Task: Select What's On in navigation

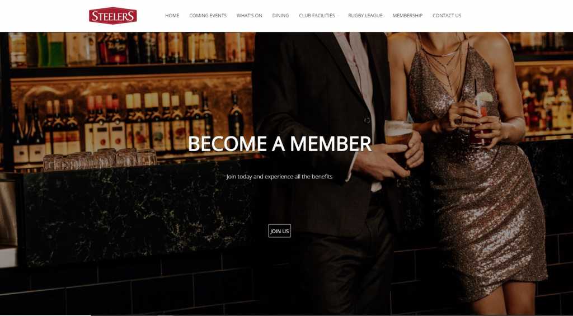Action: (x=249, y=16)
